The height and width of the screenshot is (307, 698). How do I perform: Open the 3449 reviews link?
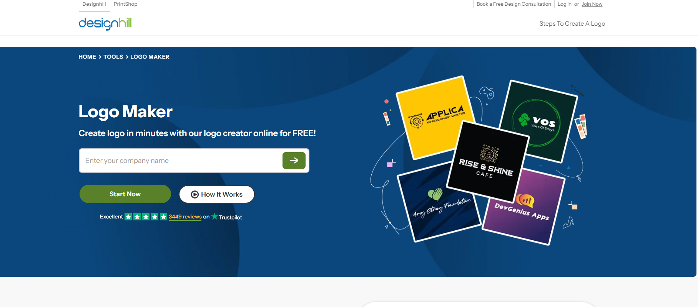(185, 217)
